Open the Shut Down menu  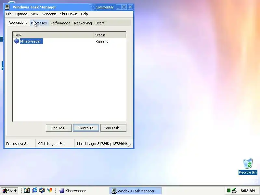(x=69, y=14)
